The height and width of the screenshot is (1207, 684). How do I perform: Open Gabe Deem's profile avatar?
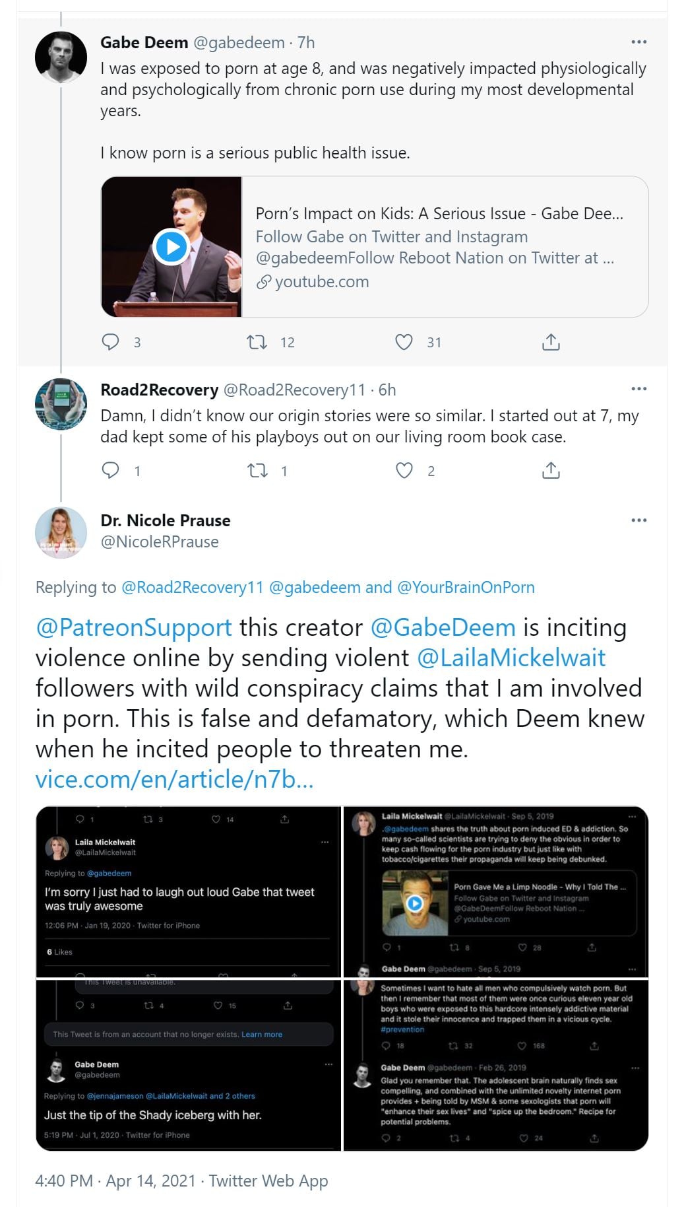coord(61,57)
